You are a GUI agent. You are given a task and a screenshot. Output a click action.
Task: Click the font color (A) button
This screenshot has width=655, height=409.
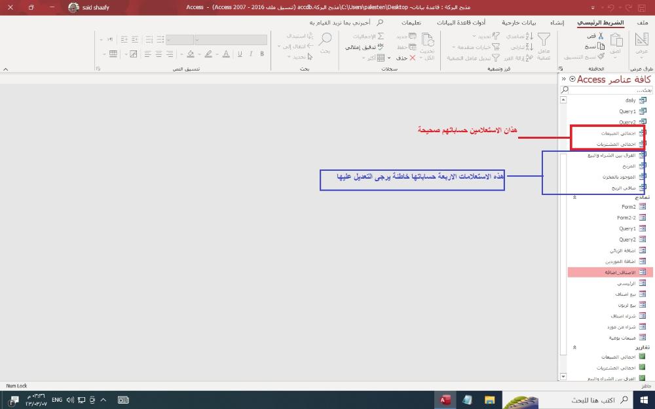226,54
